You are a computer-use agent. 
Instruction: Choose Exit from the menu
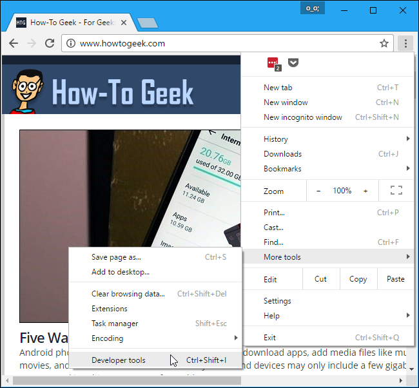(327, 338)
